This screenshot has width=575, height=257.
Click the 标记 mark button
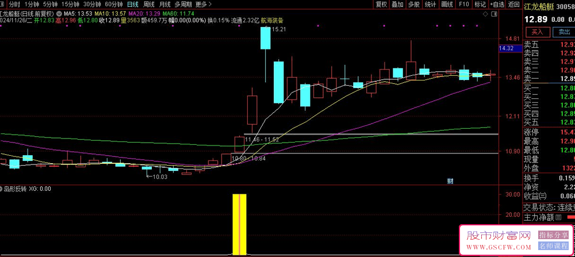pos(480,5)
